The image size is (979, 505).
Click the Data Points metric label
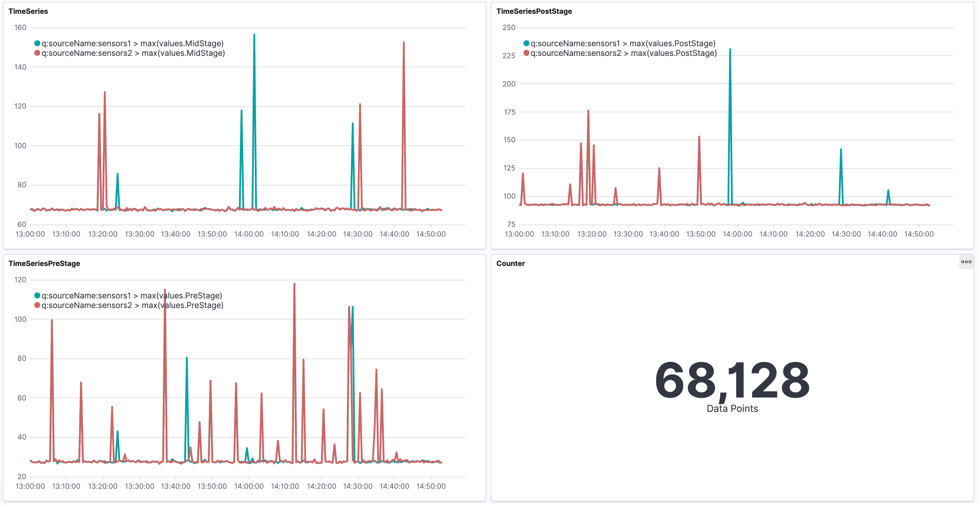tap(732, 409)
